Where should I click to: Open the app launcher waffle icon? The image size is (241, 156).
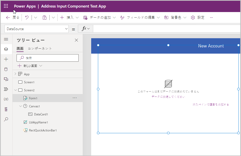pos(6,6)
